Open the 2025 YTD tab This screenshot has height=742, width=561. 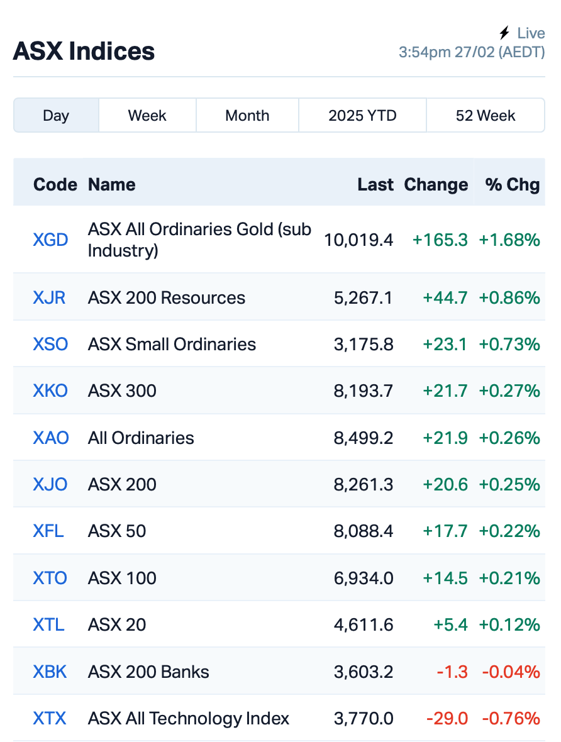click(x=363, y=116)
